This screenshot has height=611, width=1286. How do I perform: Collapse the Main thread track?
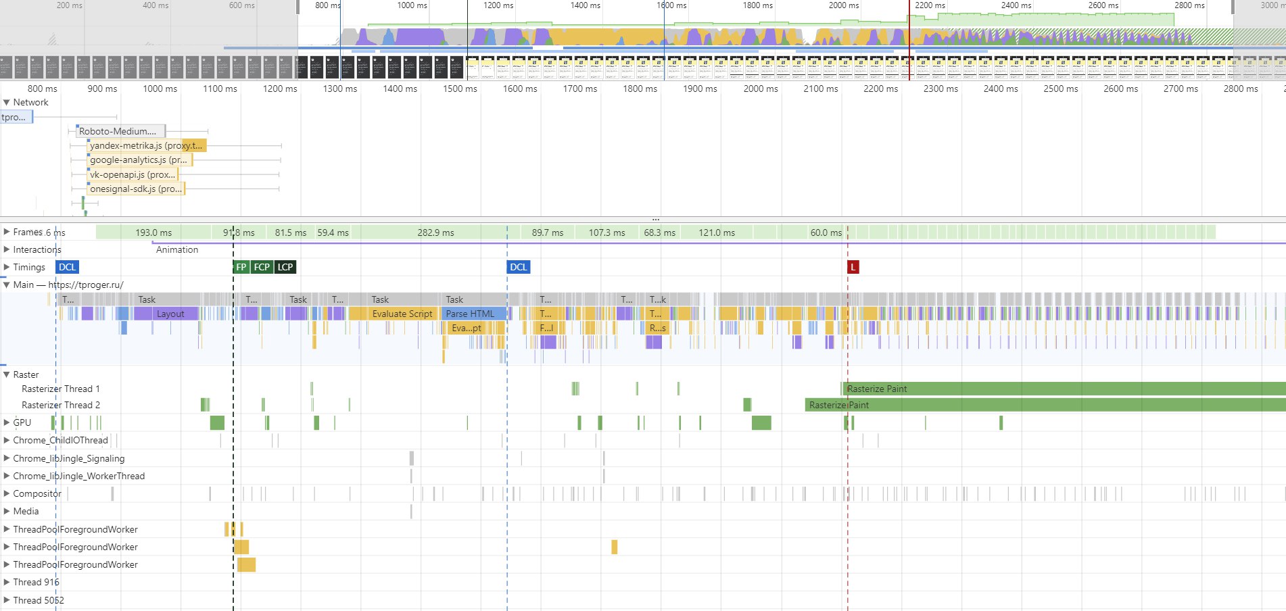(x=7, y=285)
